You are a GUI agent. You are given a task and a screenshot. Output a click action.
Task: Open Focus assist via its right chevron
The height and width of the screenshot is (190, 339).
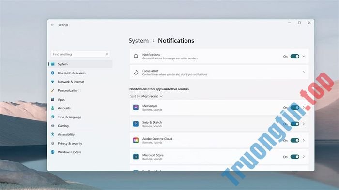[x=304, y=73]
